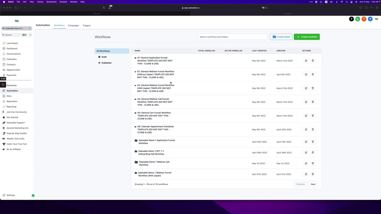This screenshot has width=381, height=214.
Task: Switch to the Campaigns tab
Action: click(74, 26)
